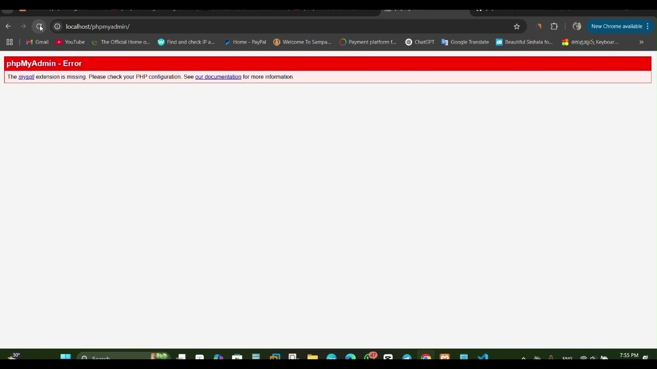Open the Home - PayPal bookmark
Viewport: 657px width, 369px height.
pyautogui.click(x=245, y=42)
